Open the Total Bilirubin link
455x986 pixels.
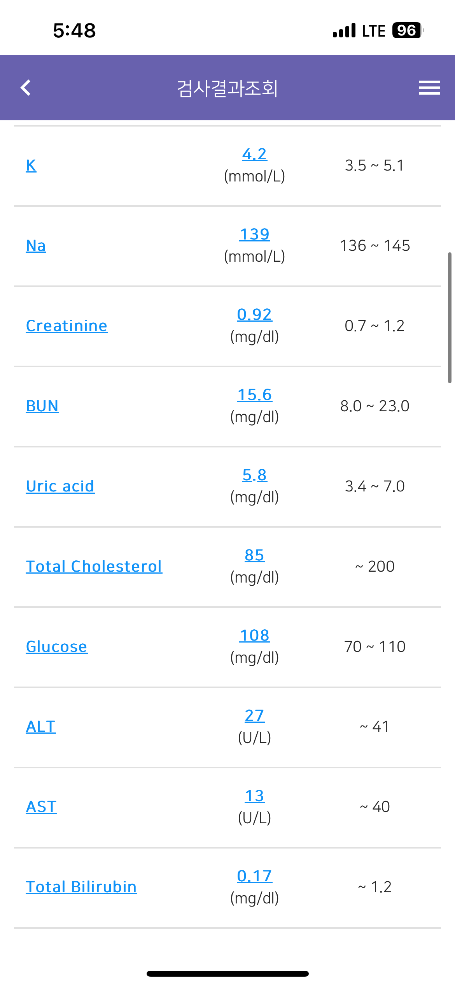pos(81,887)
